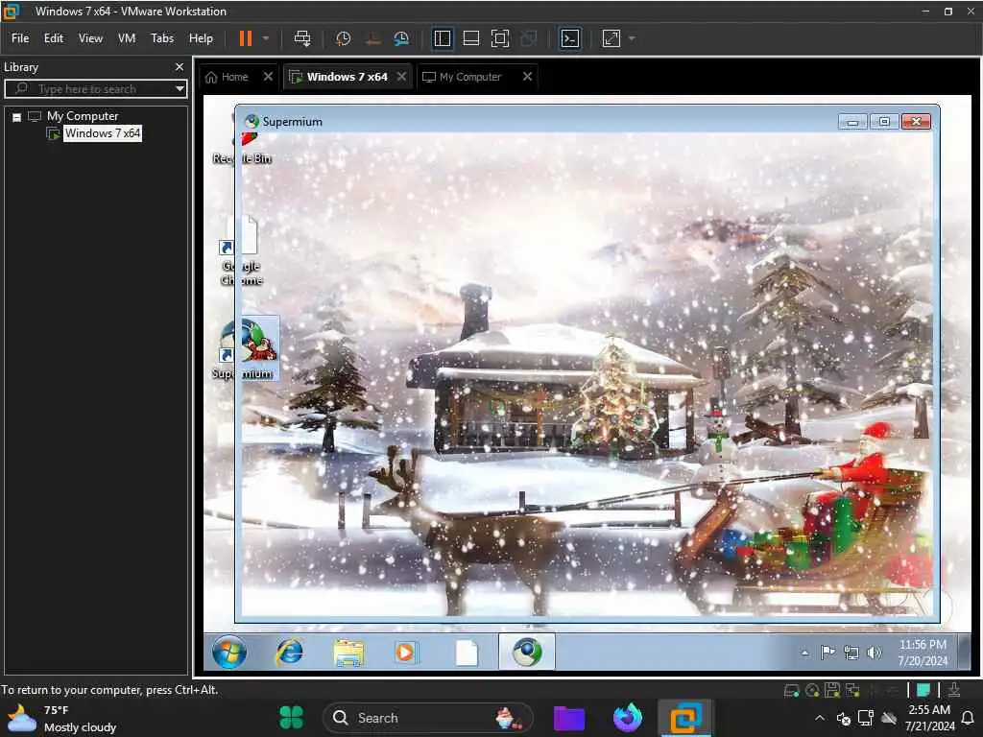Take a snapshot of the VM
This screenshot has width=983, height=737.
point(343,38)
